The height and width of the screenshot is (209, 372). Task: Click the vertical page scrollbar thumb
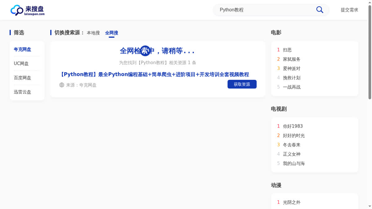click(370, 53)
